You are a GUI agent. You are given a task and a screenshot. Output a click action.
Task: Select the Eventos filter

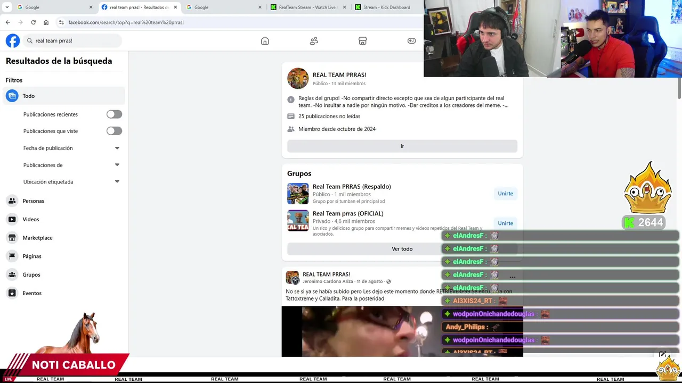click(x=64, y=293)
